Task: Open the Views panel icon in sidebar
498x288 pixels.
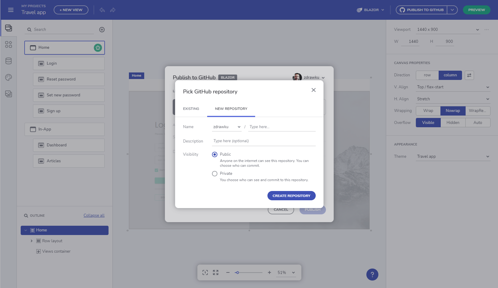Action: click(x=8, y=28)
